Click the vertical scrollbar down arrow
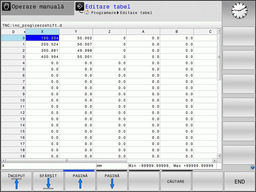The width and height of the screenshot is (256, 192). point(219,156)
